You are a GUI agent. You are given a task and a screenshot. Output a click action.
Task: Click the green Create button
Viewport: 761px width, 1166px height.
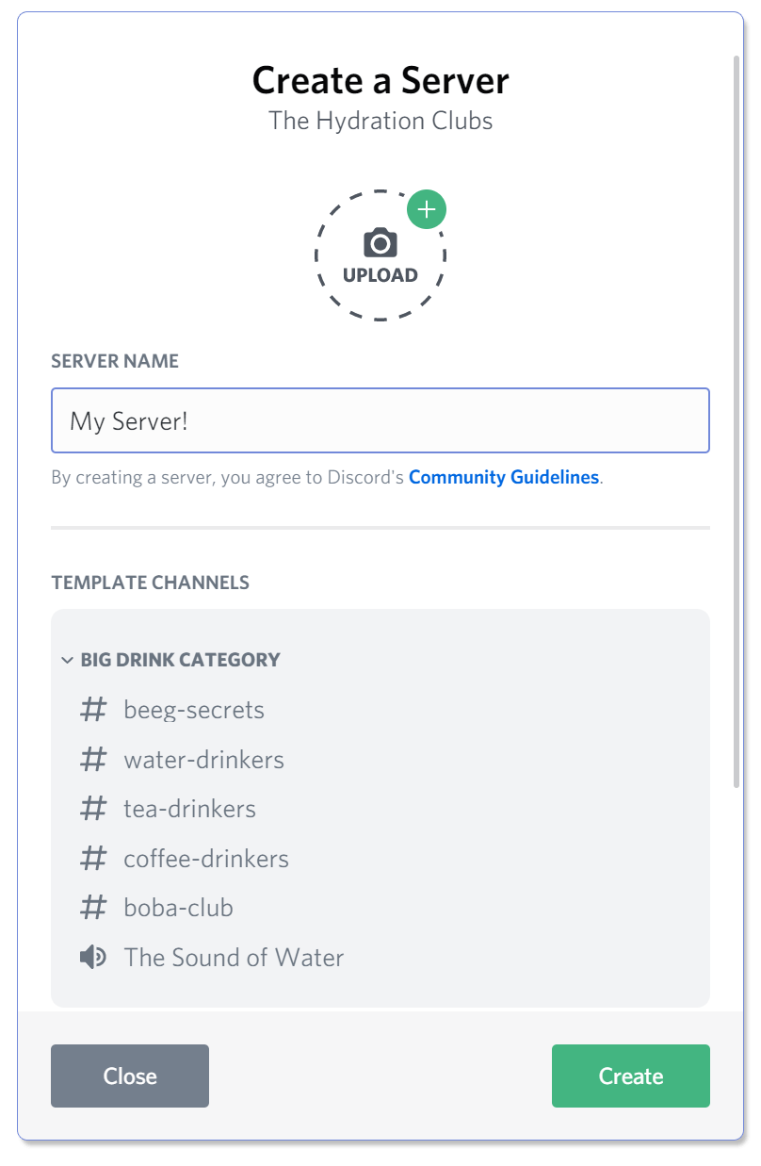[631, 1076]
